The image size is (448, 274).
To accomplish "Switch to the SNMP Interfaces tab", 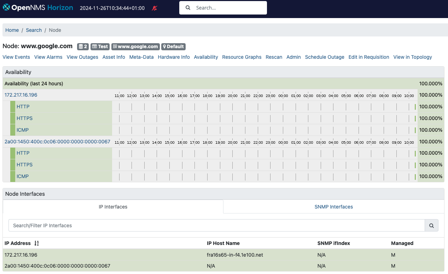I will [x=333, y=207].
